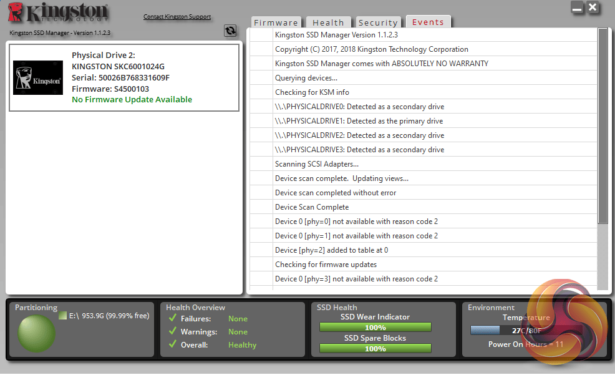Screen dimensions: 615x375
Task: Close the Kingston SSD Manager window
Action: [x=593, y=7]
